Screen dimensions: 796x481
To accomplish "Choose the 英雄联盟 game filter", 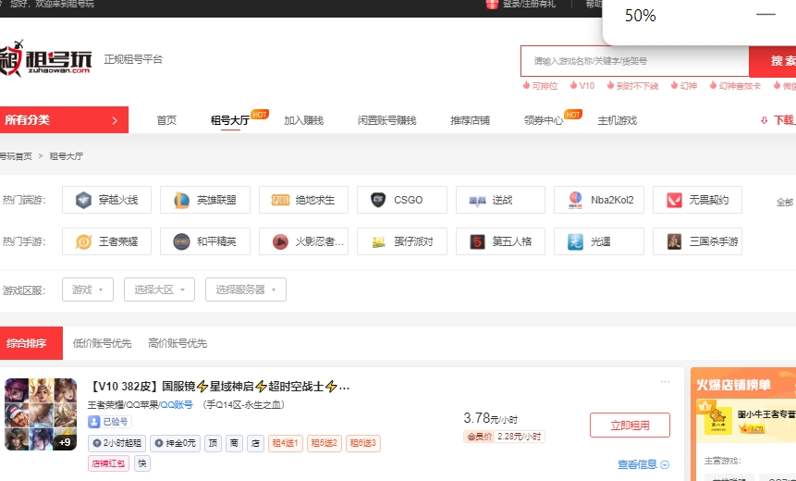I will tap(205, 200).
